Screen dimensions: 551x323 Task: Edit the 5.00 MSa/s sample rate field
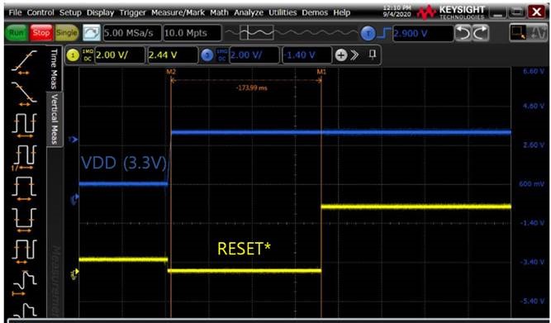132,33
